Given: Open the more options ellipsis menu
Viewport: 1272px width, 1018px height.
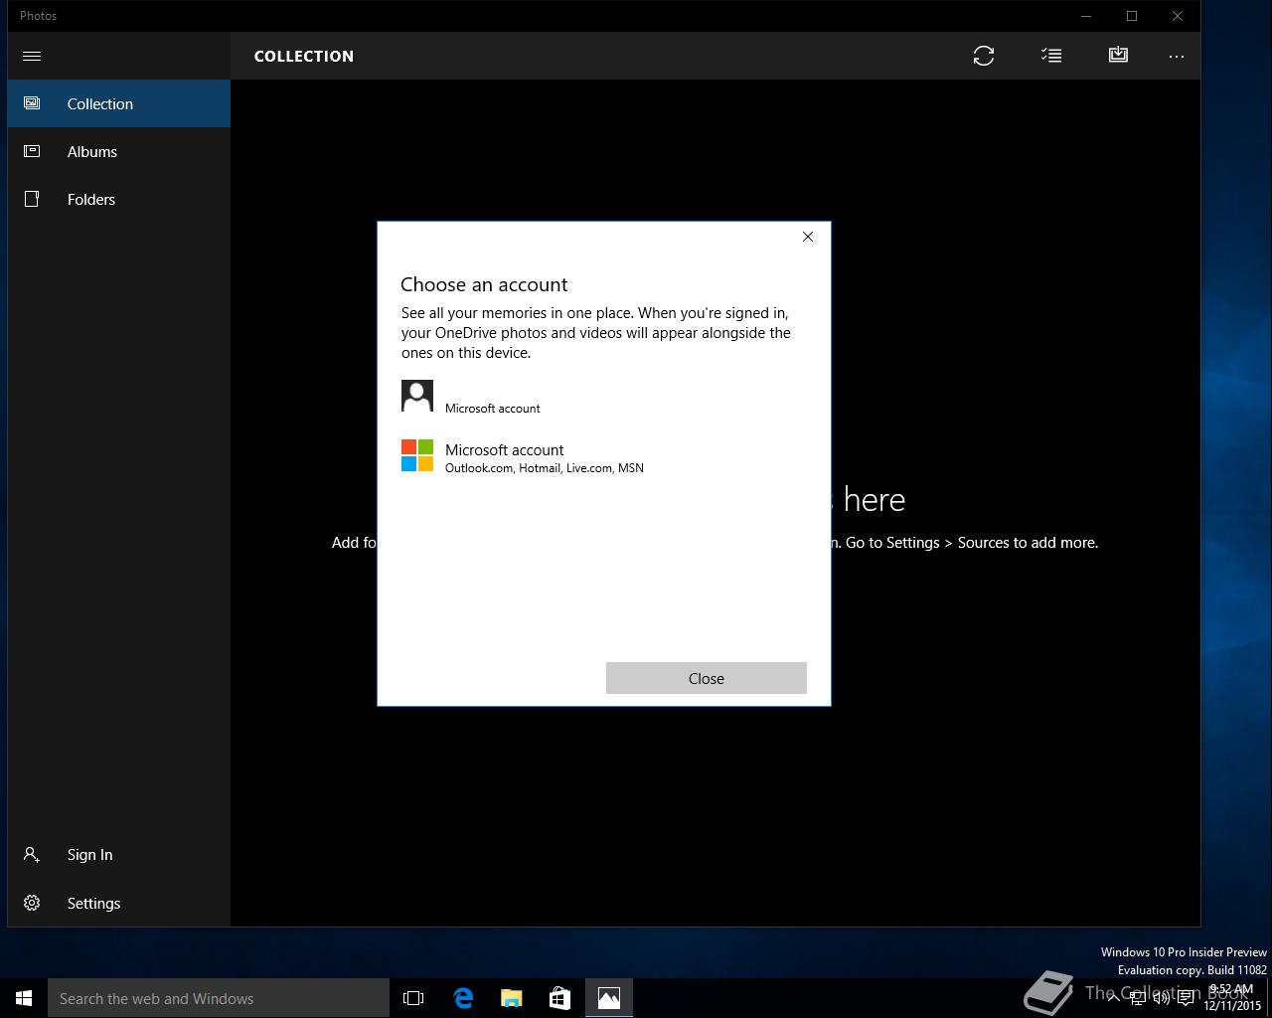Looking at the screenshot, I should [x=1177, y=56].
